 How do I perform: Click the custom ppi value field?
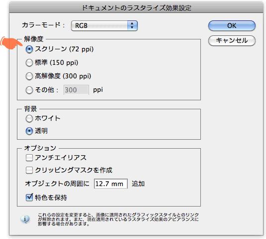(76, 90)
